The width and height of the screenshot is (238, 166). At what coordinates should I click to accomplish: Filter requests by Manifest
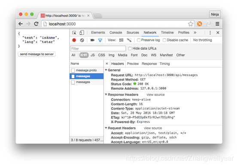(166, 55)
